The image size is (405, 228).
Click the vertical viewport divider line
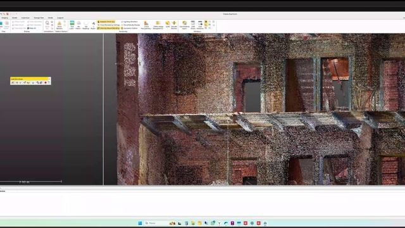(103, 109)
